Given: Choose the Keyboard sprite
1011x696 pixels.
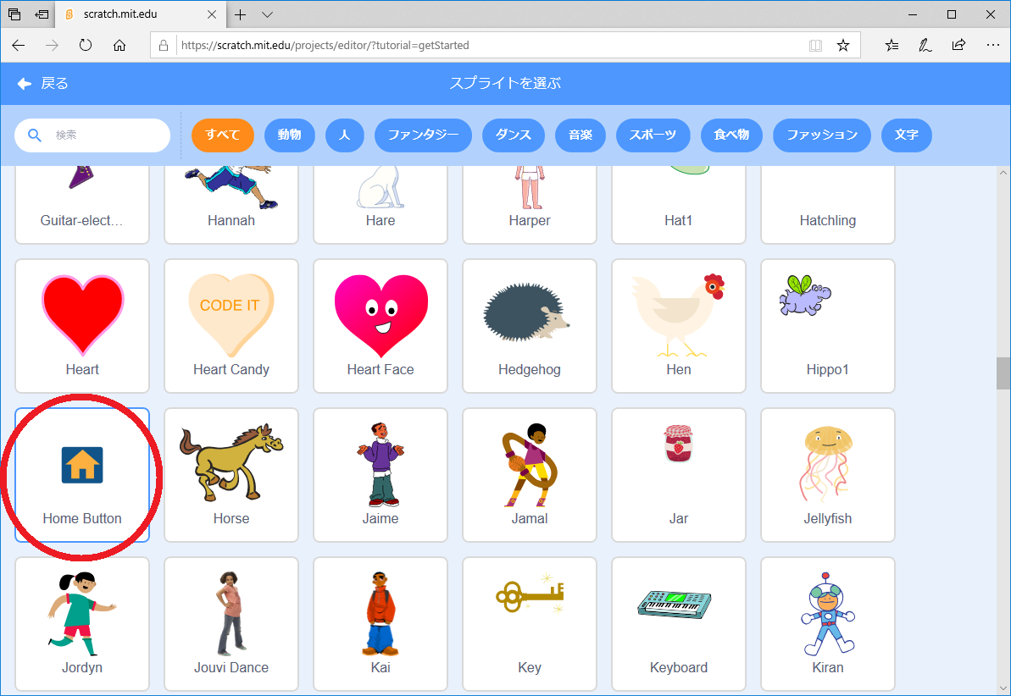Looking at the screenshot, I should (678, 624).
